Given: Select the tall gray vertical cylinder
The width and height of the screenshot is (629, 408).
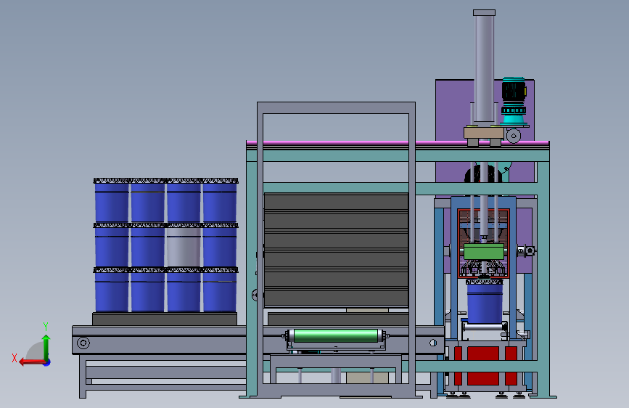Looking at the screenshot, I should (x=484, y=66).
